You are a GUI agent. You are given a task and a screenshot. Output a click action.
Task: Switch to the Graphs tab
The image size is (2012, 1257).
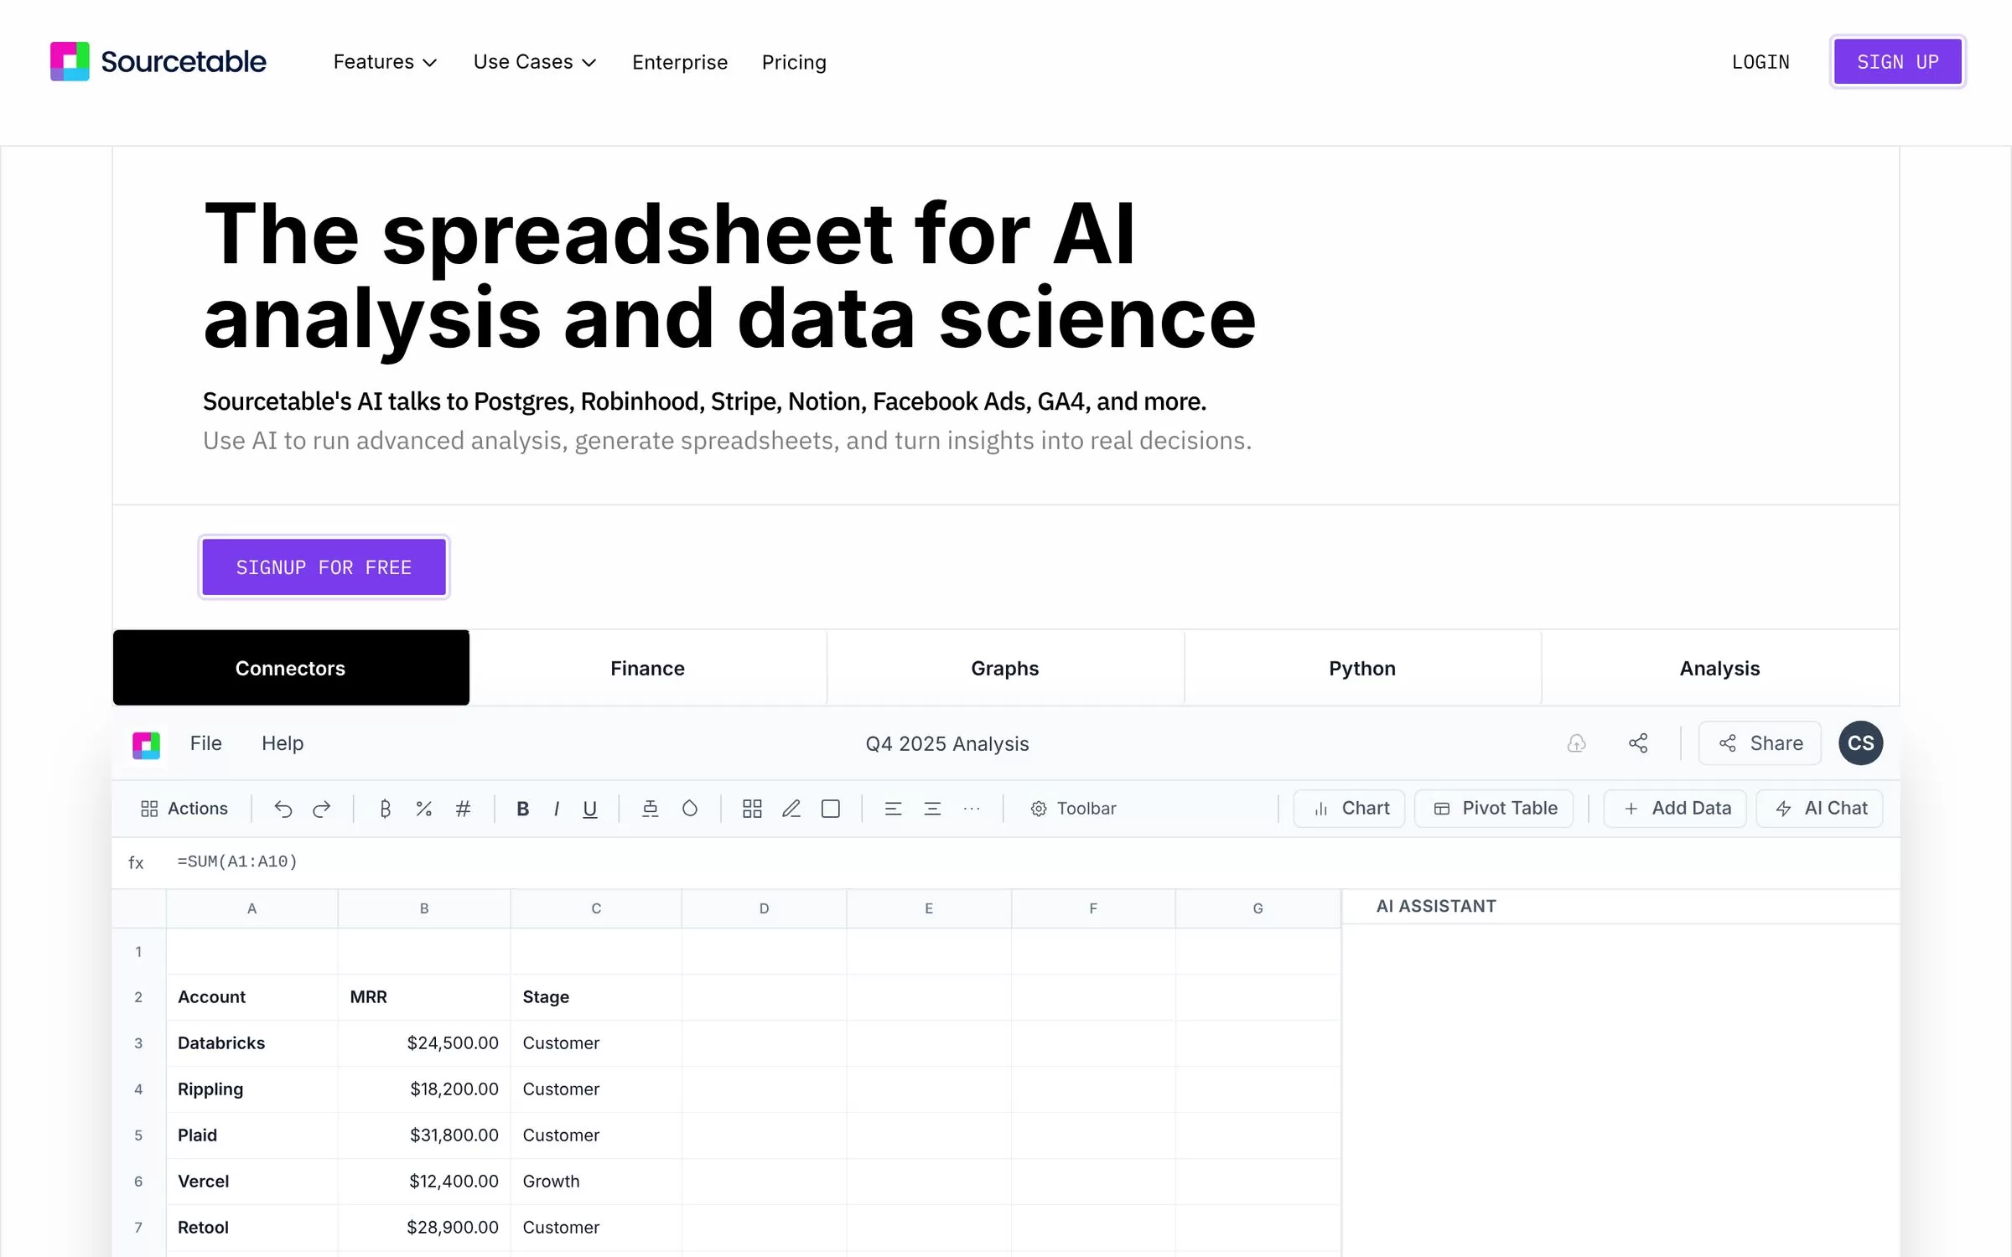1005,668
